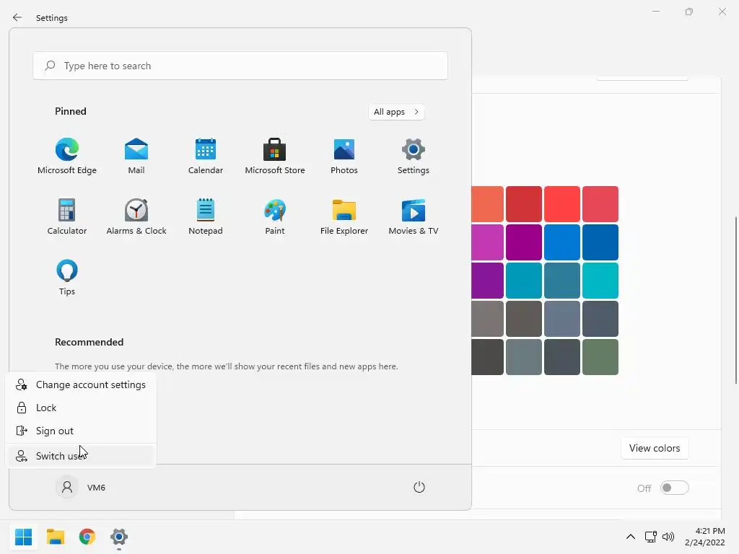Select the muted steel teal swatch
This screenshot has height=554, width=739.
tap(561, 281)
